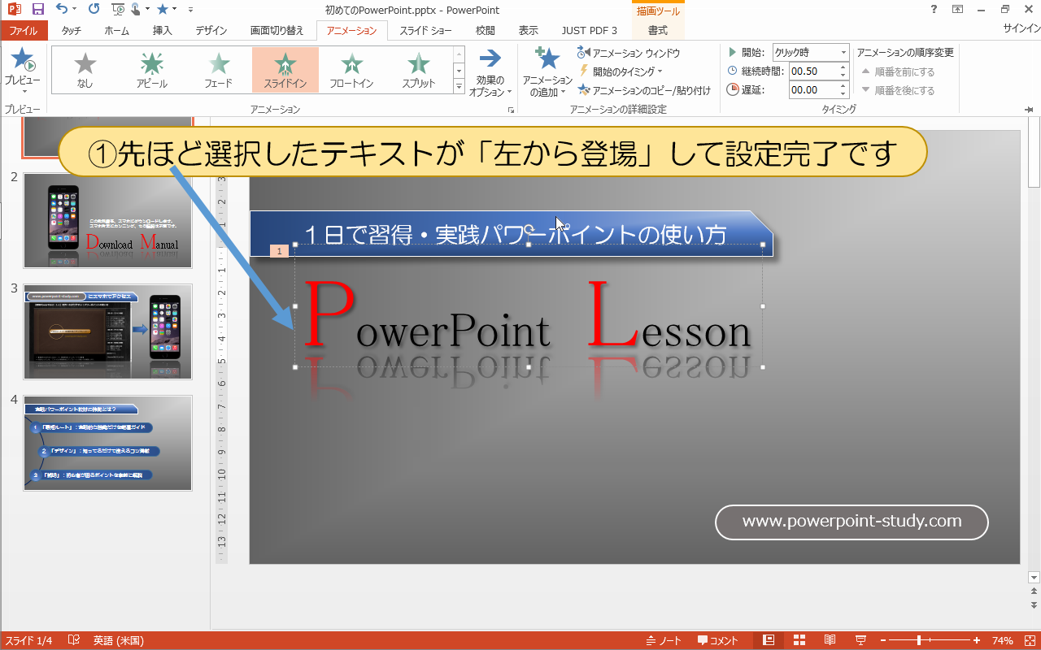Open the Animation Pane (アニメーション ウィンドウ)
This screenshot has width=1041, height=650.
point(629,53)
